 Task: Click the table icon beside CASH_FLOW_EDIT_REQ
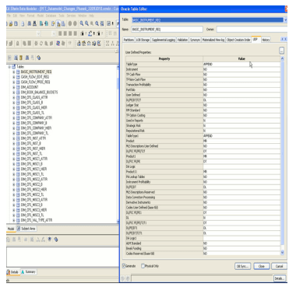coord(18,77)
